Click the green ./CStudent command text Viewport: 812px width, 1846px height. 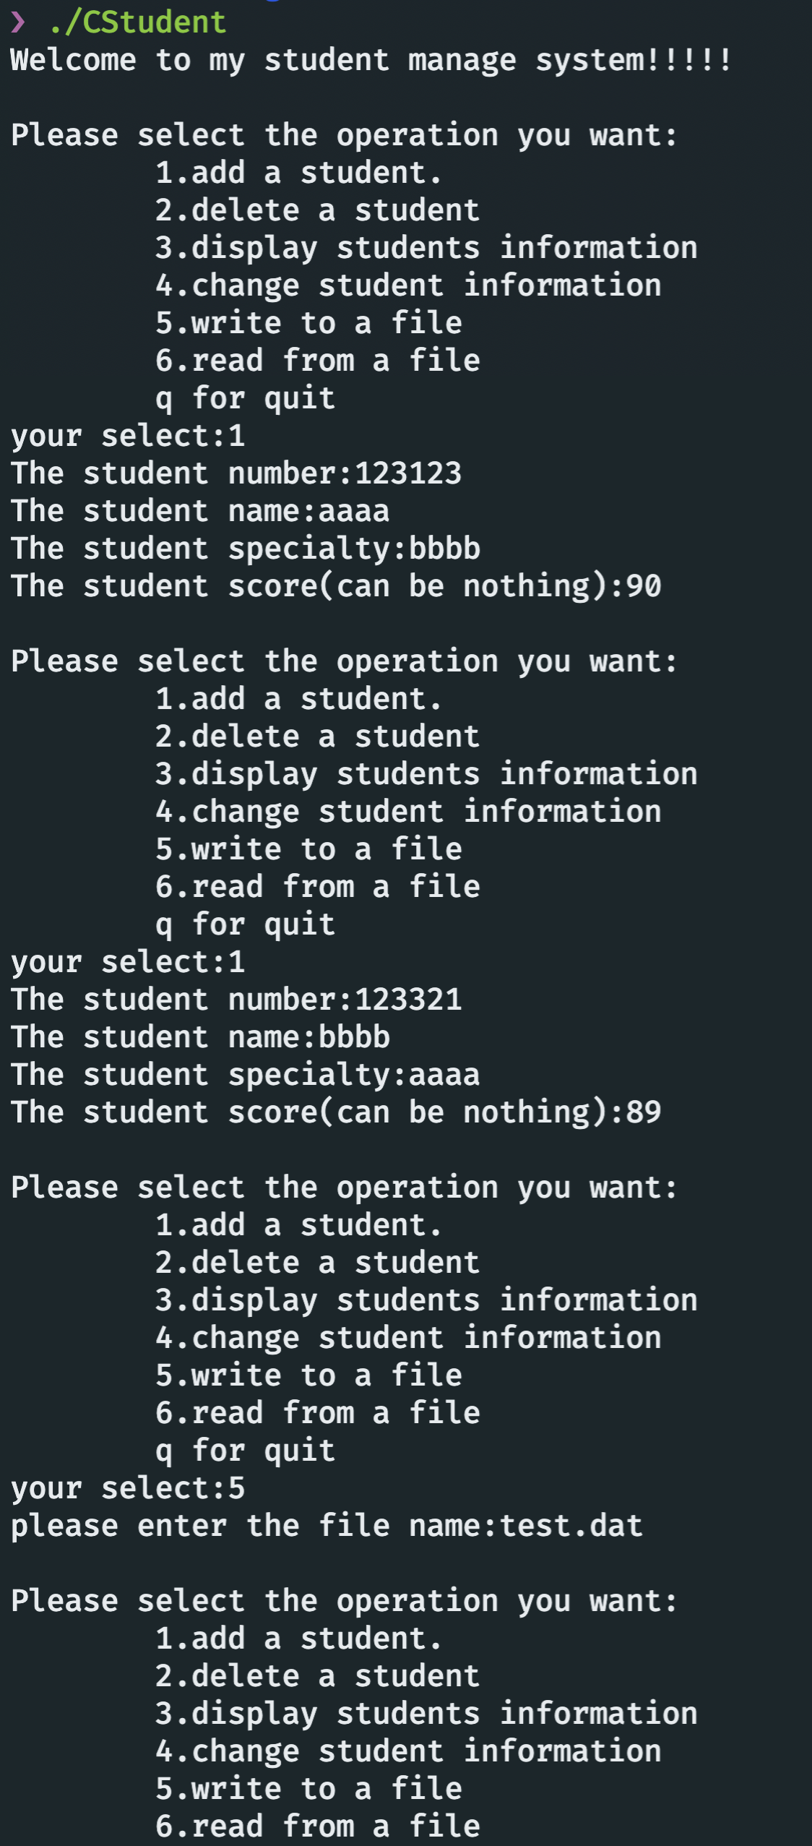coord(137,22)
